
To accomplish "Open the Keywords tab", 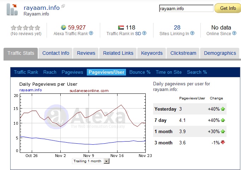I will pyautogui.click(x=152, y=53).
